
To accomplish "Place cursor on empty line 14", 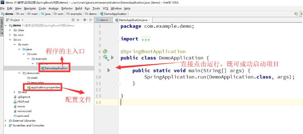I will pos(211,102).
